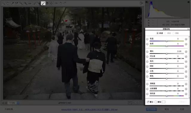Click the plus button for 去除薄雾
Screen dimensions: 191x113
[186, 89]
